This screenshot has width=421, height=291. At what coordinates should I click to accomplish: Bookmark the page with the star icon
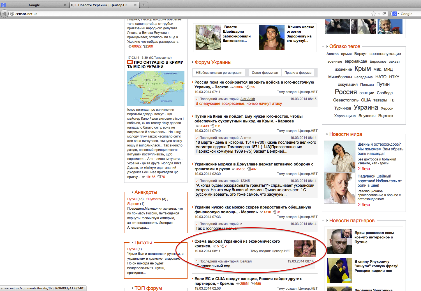click(373, 14)
